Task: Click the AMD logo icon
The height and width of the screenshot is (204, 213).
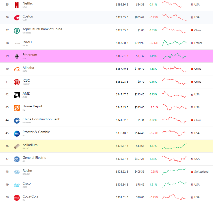Action: [x=17, y=95]
